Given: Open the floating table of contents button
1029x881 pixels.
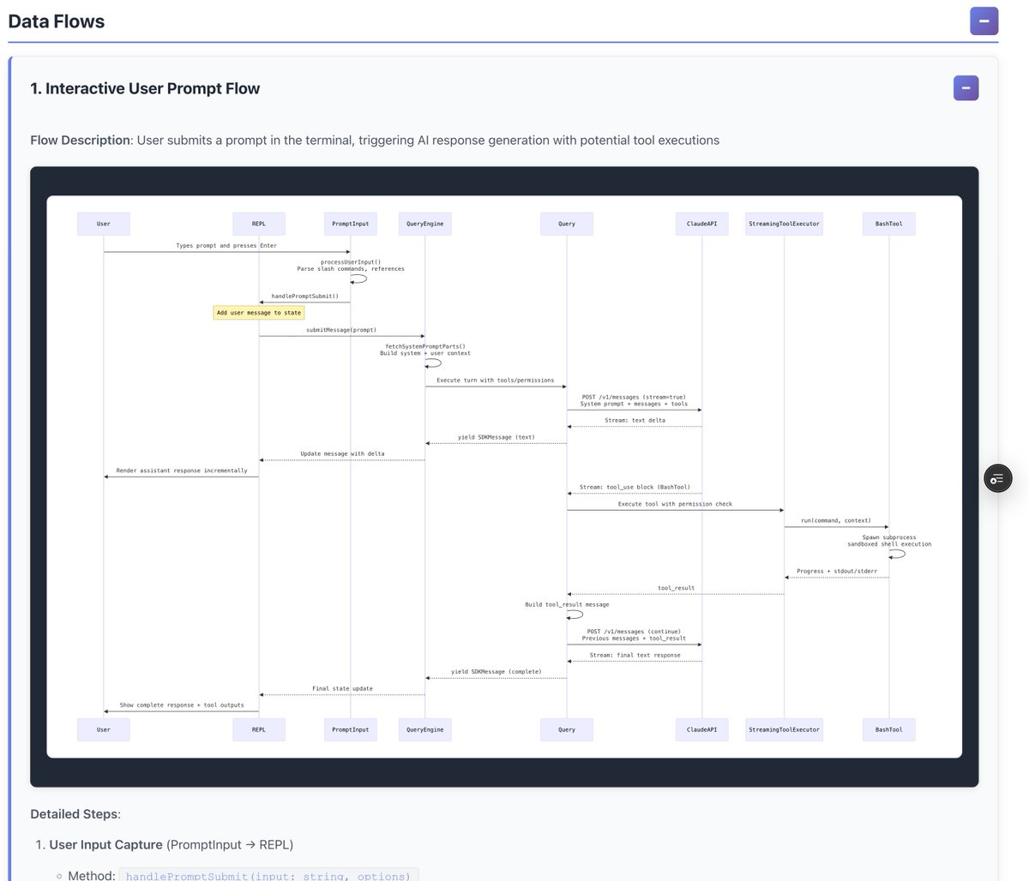Looking at the screenshot, I should 997,478.
